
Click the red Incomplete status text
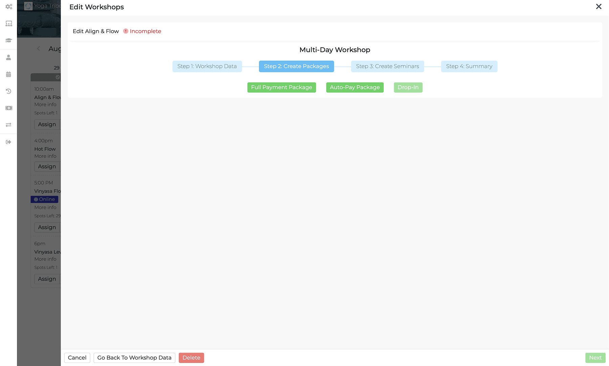click(x=145, y=31)
